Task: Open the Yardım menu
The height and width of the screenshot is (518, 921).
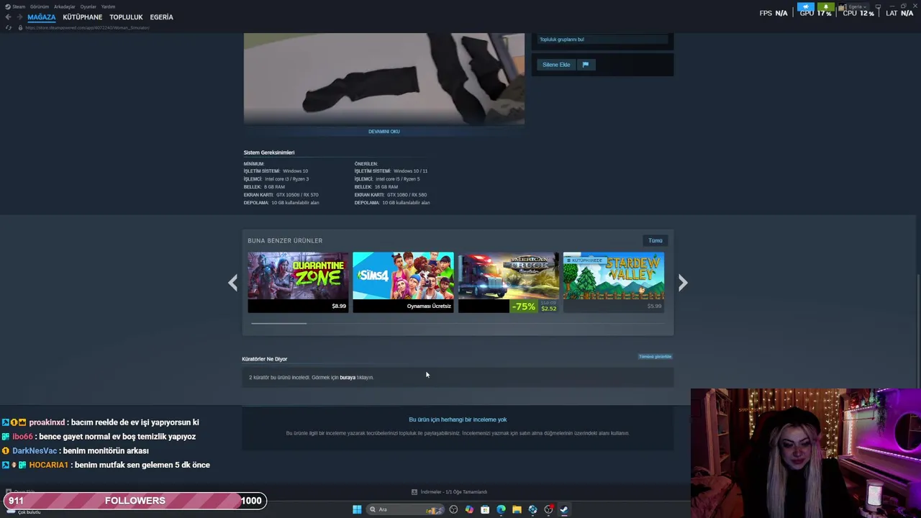Action: 108,6
